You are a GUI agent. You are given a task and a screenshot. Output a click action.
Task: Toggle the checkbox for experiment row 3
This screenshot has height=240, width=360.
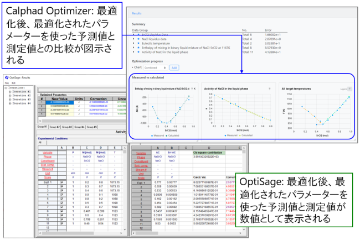tap(62, 190)
